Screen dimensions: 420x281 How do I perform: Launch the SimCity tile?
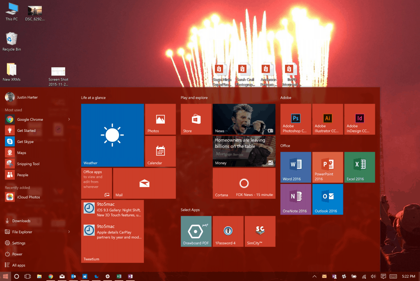(260, 231)
